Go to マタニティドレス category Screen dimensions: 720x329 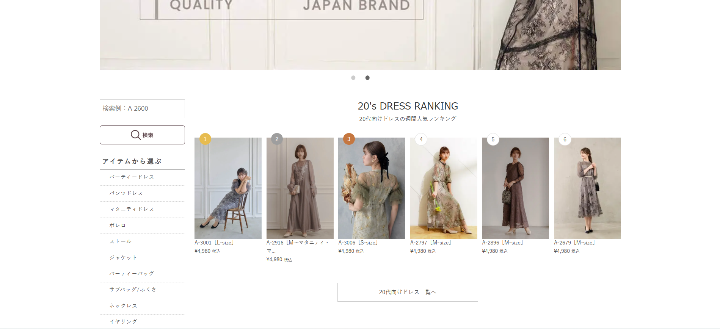tap(132, 209)
